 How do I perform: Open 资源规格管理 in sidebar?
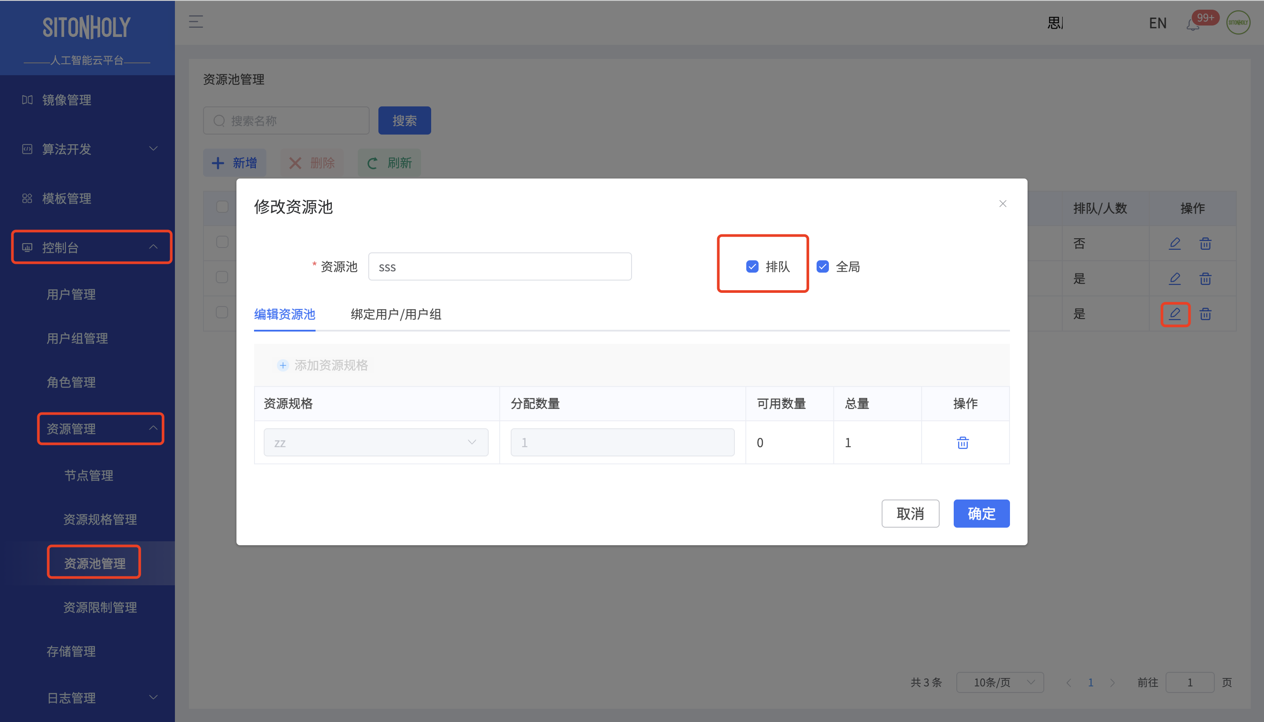coord(100,520)
